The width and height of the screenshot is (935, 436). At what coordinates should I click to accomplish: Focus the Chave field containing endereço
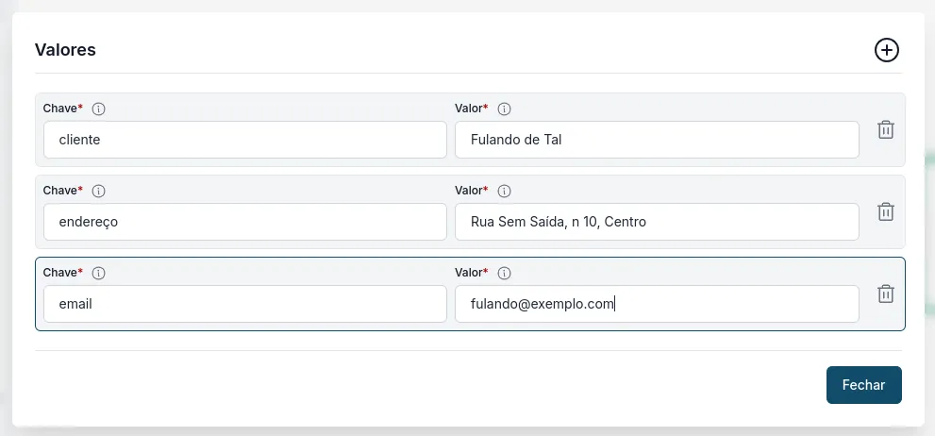click(245, 222)
